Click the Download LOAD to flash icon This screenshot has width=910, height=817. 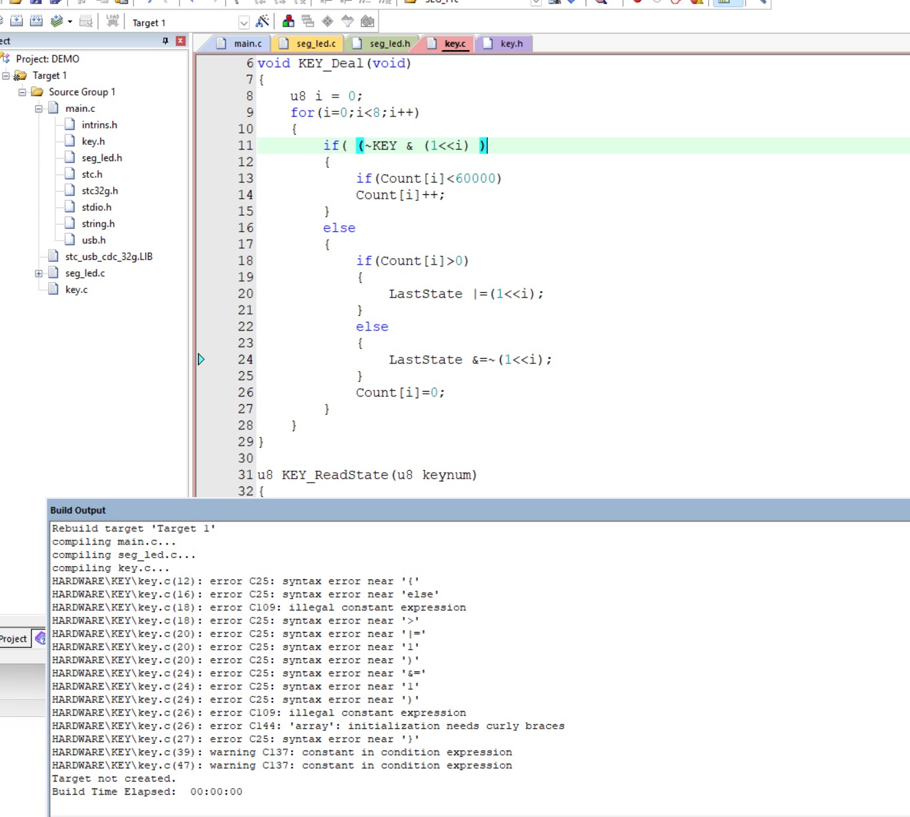[x=113, y=21]
